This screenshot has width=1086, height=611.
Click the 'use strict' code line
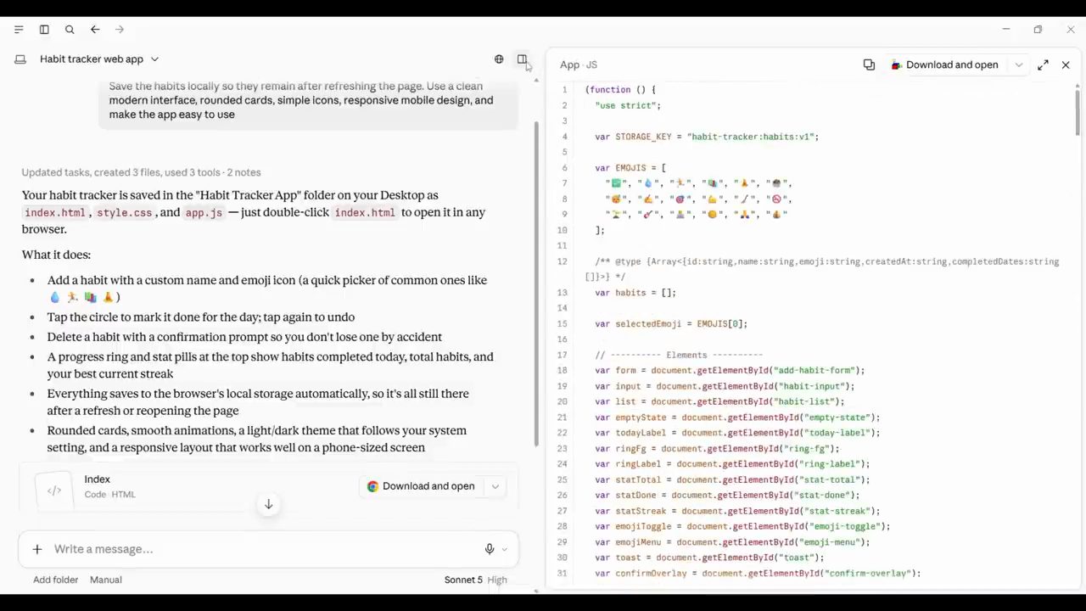628,105
